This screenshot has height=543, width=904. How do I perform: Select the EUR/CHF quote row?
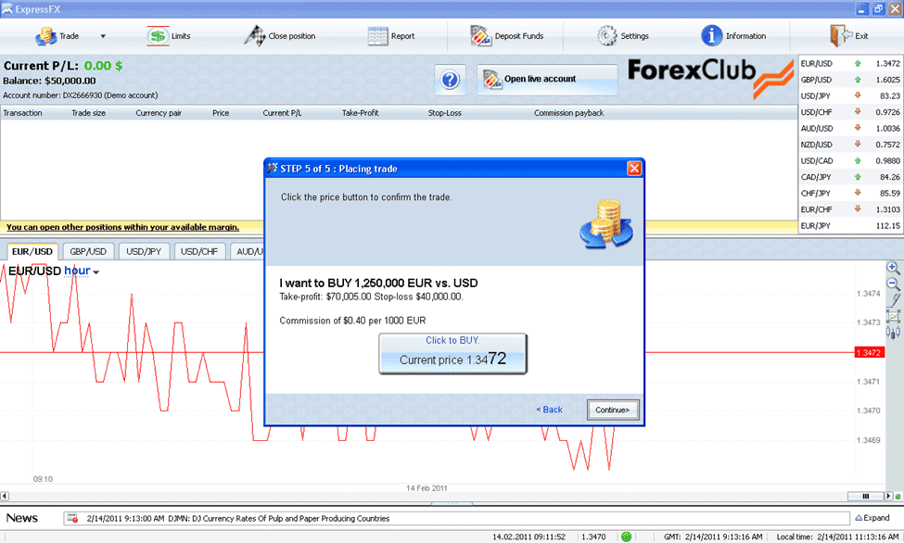point(850,209)
